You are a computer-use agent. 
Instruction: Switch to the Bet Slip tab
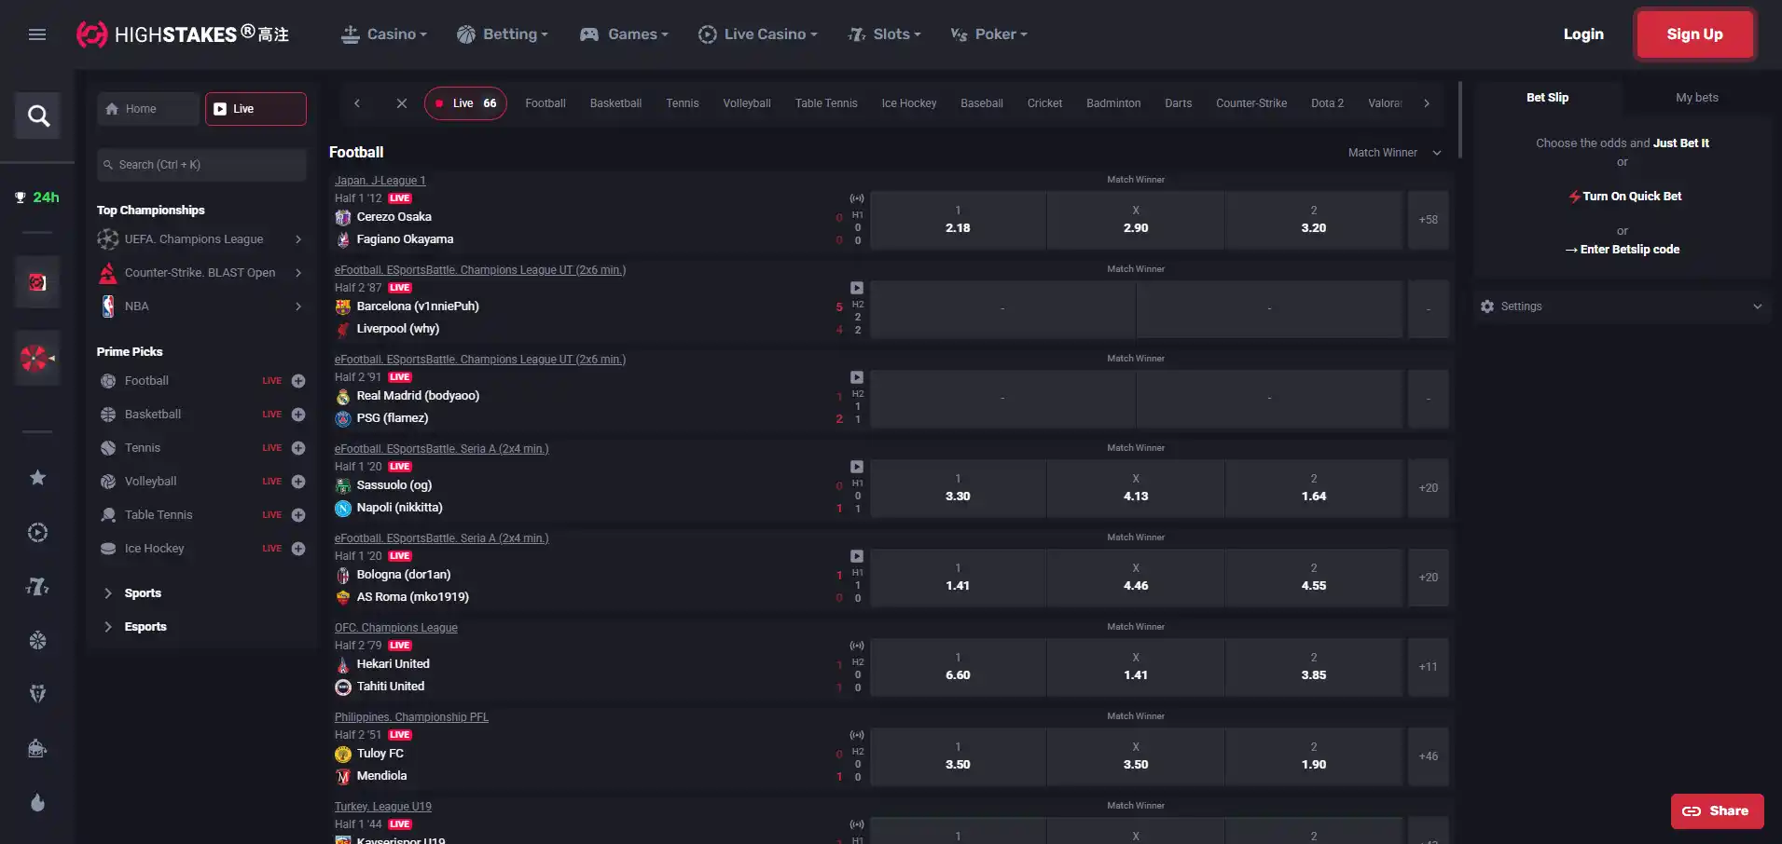[1547, 98]
